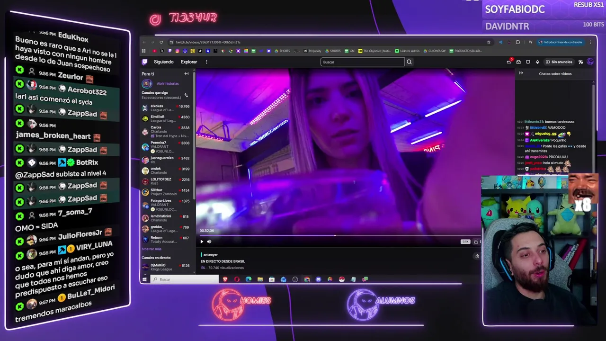Focus Windows taskbar Buscar search box

185,279
